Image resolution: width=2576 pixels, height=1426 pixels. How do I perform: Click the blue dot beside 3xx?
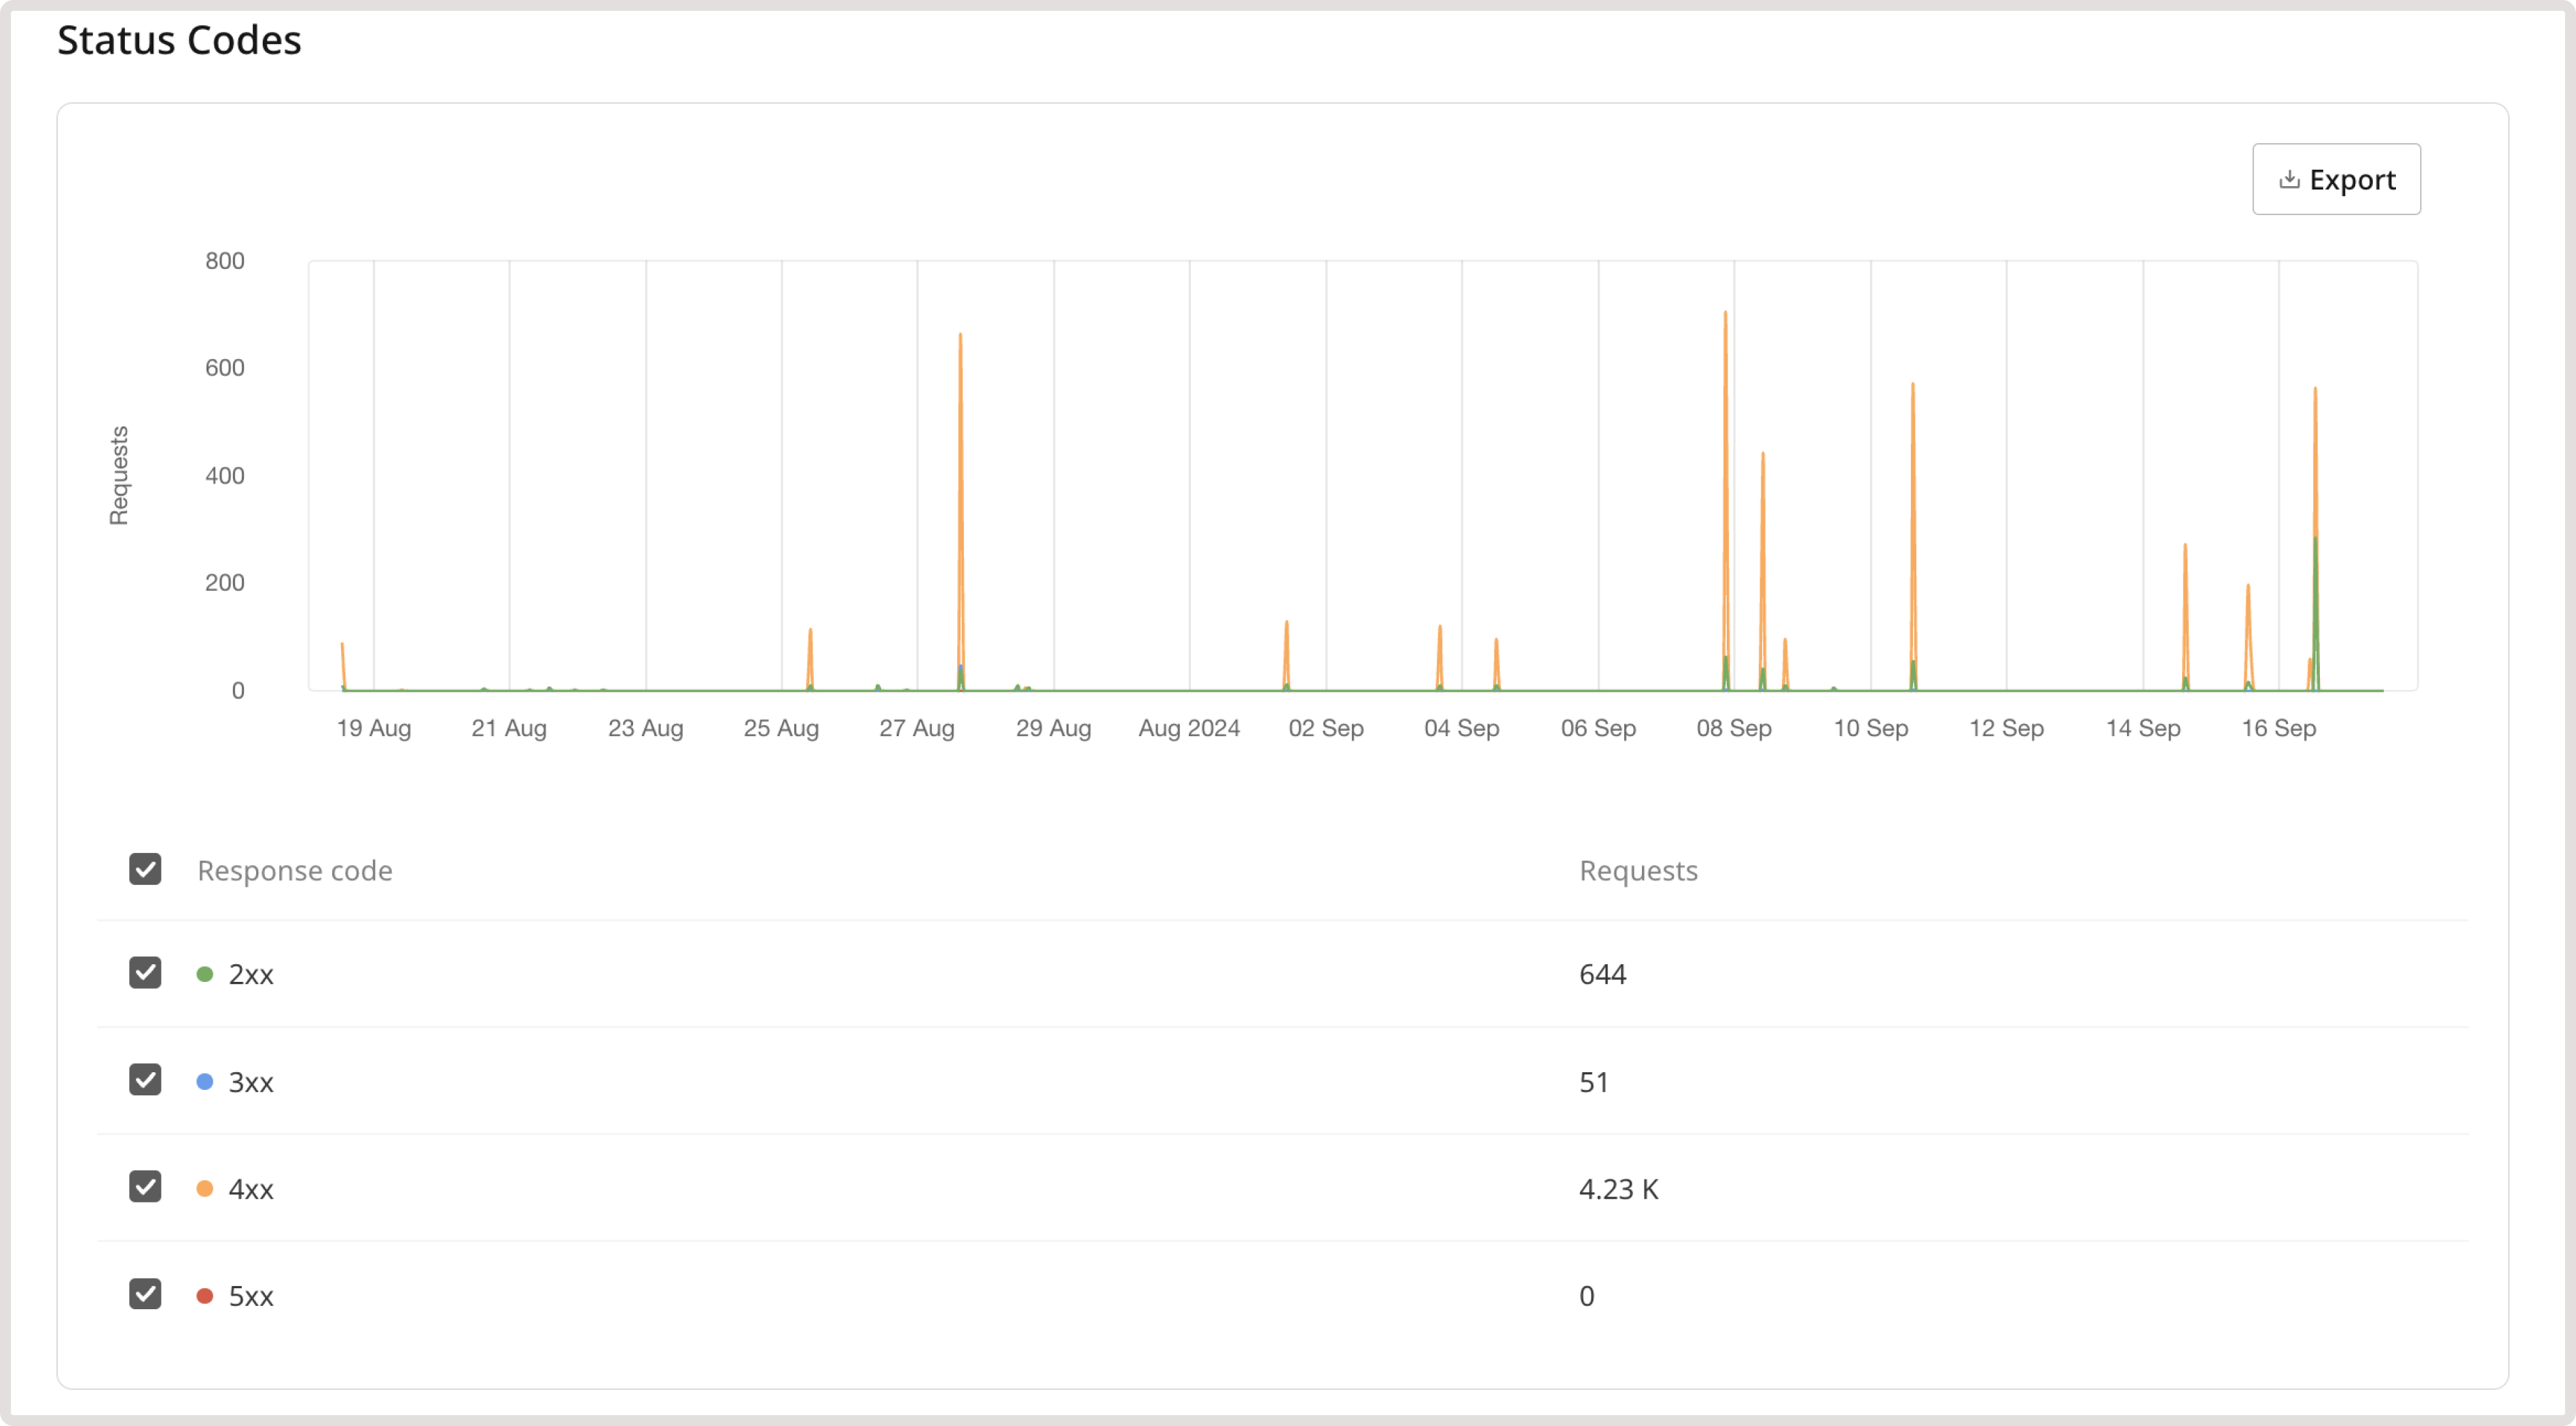coord(206,1081)
